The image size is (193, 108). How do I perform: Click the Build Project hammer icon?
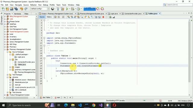58,9
